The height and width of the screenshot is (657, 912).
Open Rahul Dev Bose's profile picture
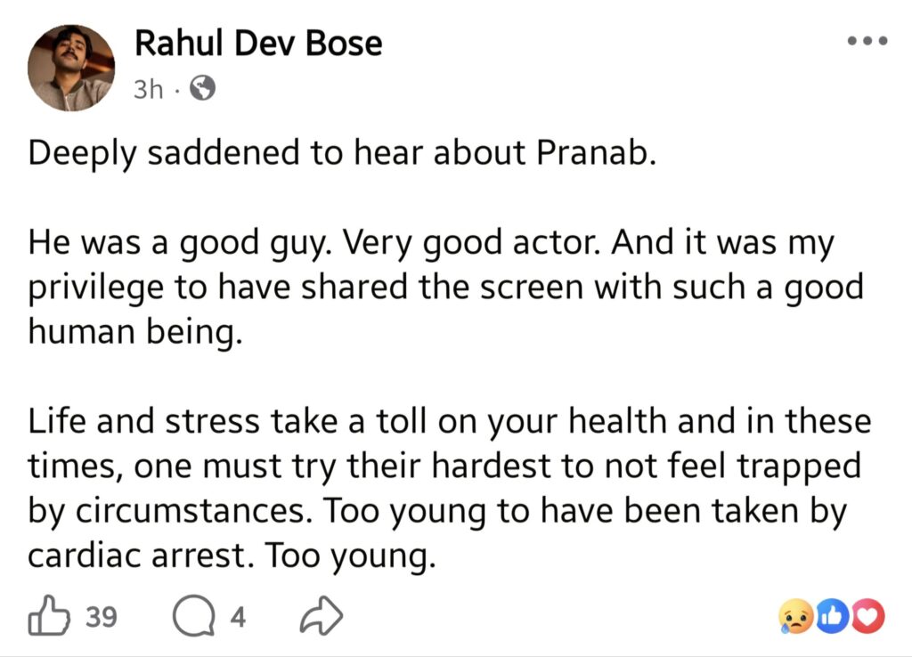click(x=71, y=67)
